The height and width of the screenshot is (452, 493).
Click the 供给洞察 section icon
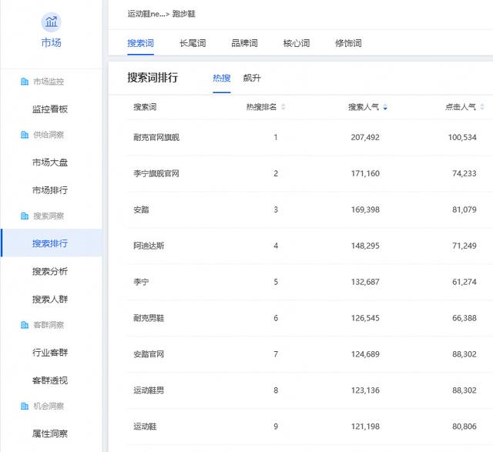point(25,135)
